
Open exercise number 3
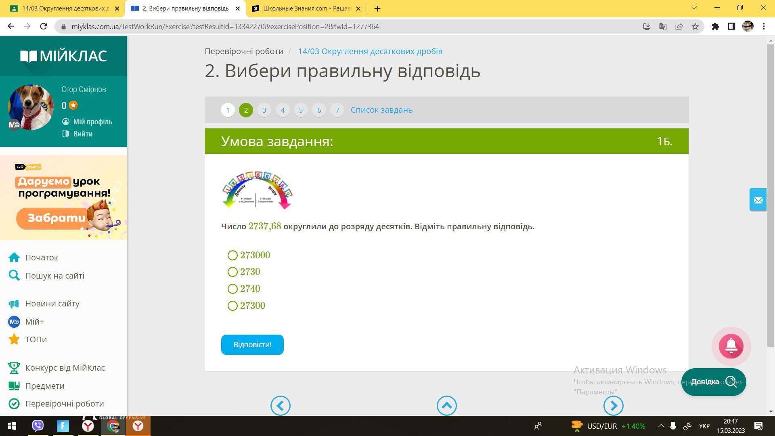click(264, 110)
